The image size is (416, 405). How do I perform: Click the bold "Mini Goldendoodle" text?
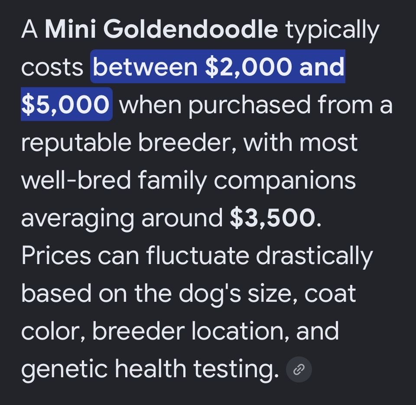point(161,29)
